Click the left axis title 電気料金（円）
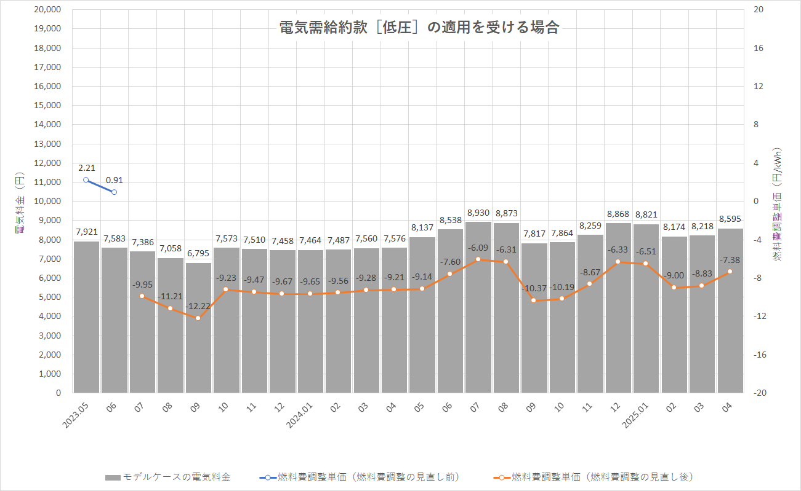801x491 pixels. 20,202
